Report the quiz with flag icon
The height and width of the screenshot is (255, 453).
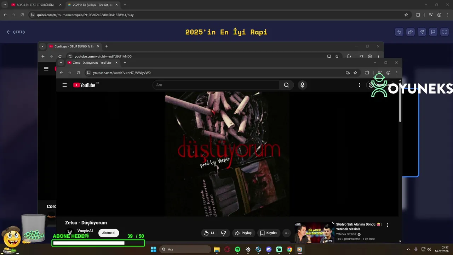pos(433,32)
